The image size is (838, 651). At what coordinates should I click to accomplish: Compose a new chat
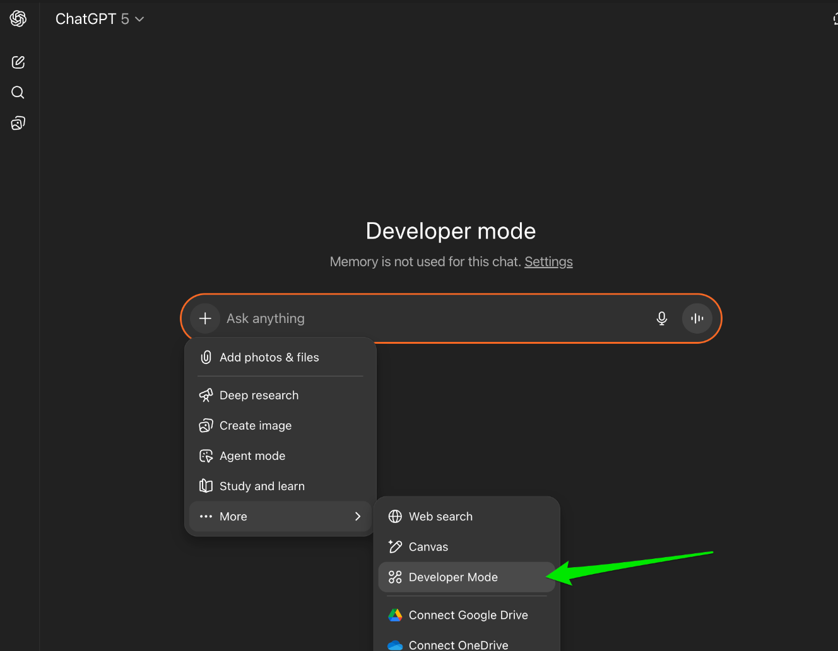pyautogui.click(x=18, y=62)
